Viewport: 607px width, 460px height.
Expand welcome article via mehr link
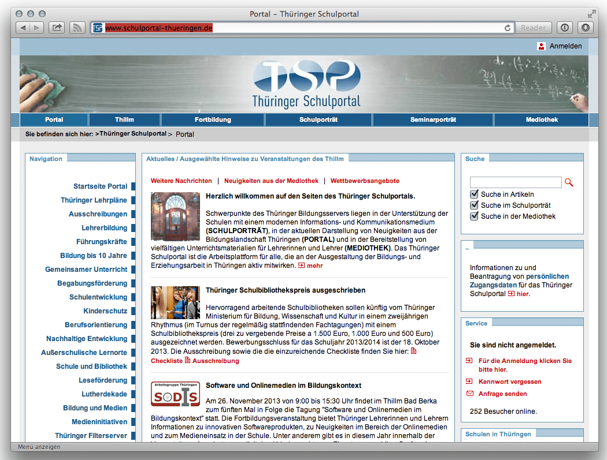click(x=314, y=265)
